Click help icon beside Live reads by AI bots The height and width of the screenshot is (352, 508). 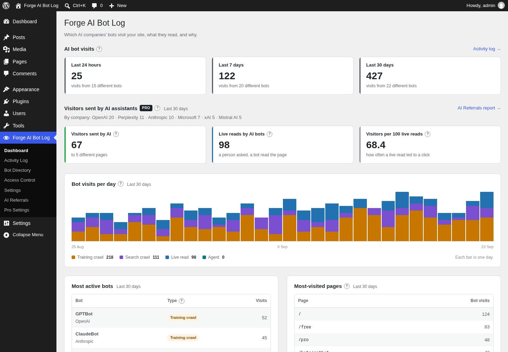270,134
